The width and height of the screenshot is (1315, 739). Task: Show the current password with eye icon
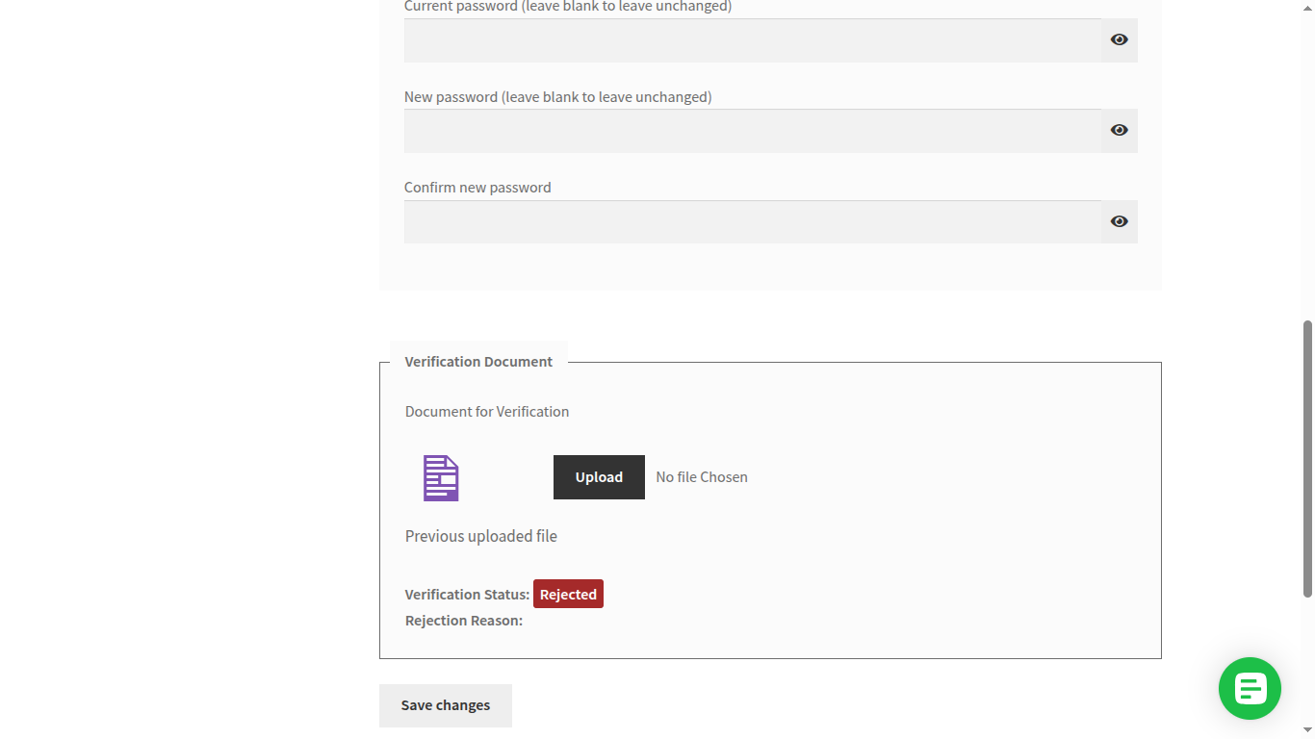click(1119, 39)
